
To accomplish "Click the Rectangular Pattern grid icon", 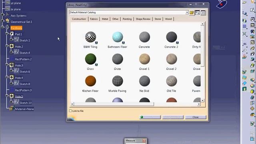I will (x=244, y=26).
